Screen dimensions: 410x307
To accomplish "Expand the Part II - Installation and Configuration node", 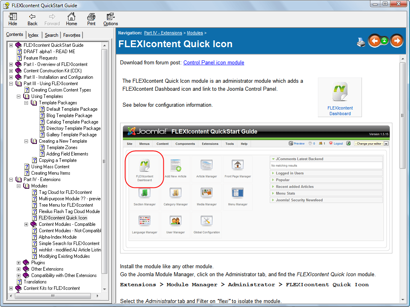I will pyautogui.click(x=11, y=77).
